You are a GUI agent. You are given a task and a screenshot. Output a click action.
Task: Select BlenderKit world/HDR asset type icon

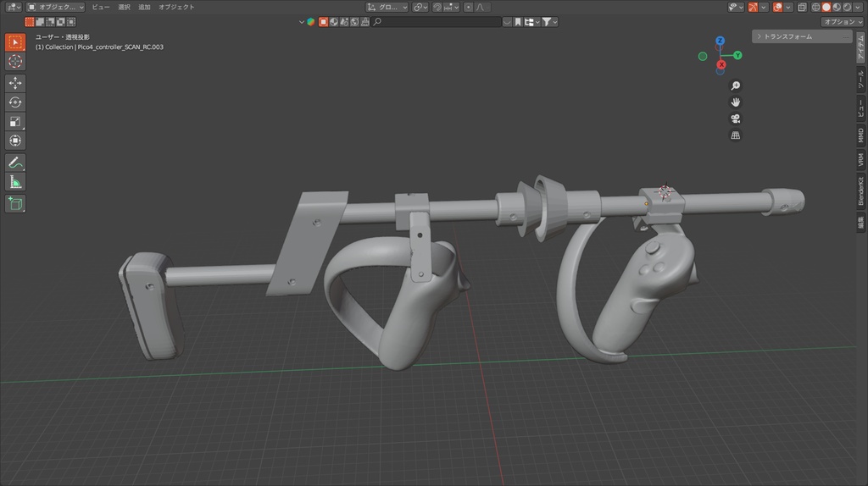tap(354, 22)
